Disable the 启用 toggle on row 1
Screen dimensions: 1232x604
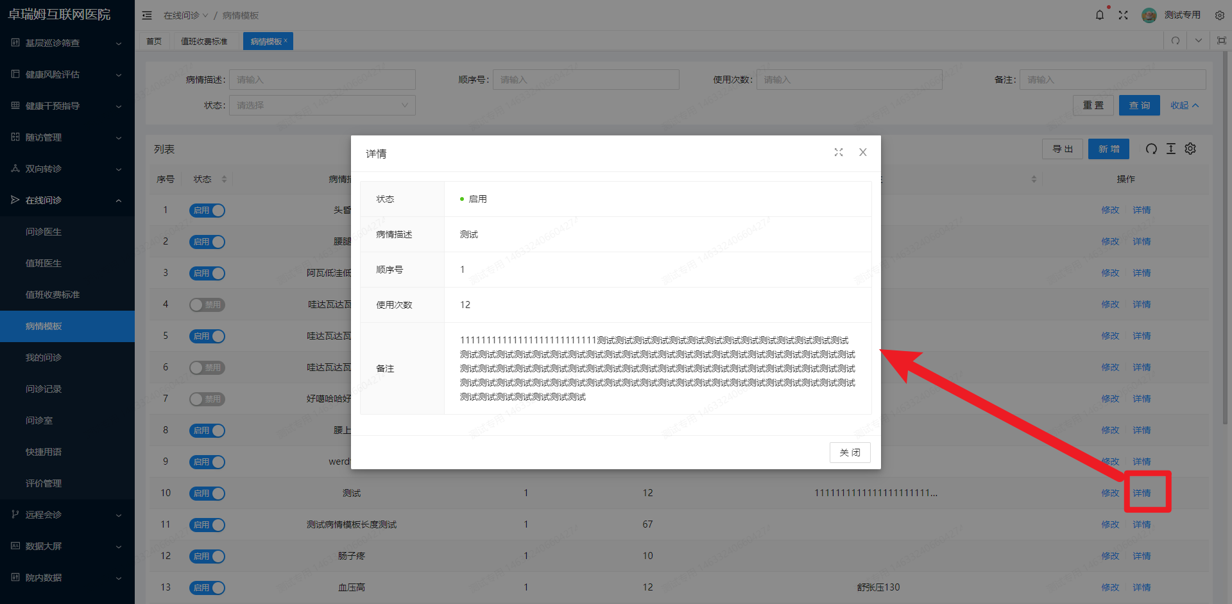[x=207, y=210]
